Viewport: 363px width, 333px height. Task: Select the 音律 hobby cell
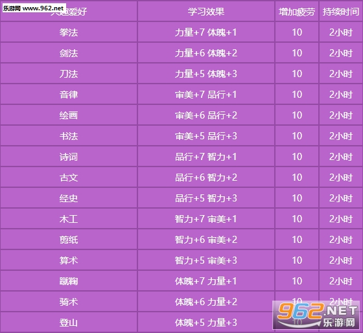69,94
